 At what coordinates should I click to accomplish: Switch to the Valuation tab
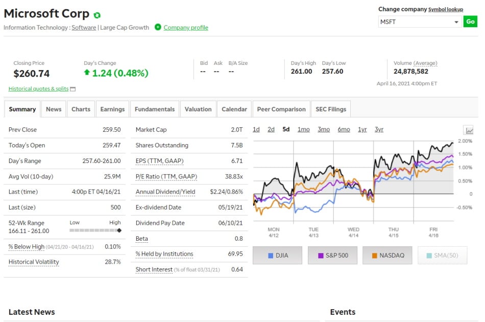pyautogui.click(x=198, y=109)
